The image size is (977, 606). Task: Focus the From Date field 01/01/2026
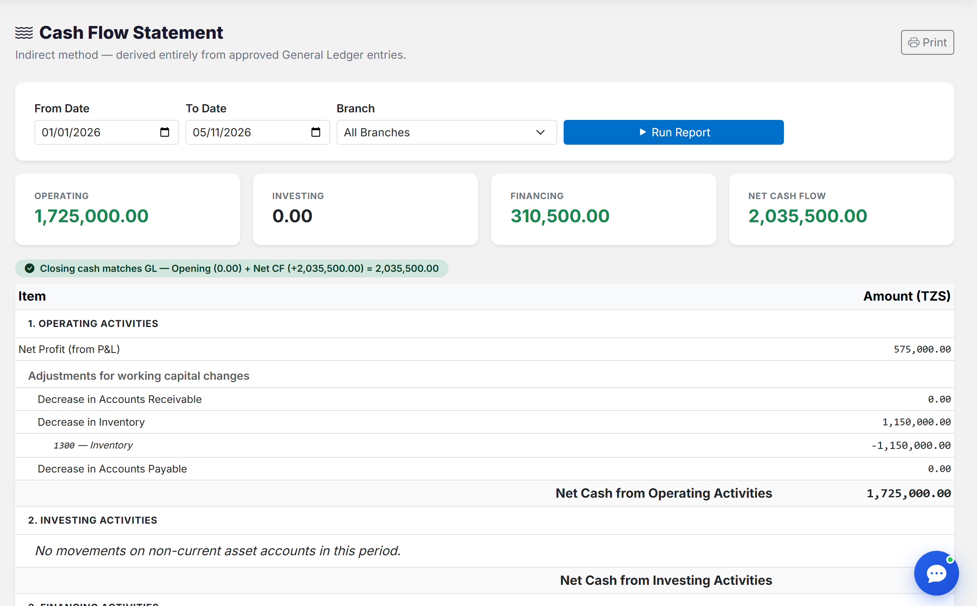click(x=107, y=132)
